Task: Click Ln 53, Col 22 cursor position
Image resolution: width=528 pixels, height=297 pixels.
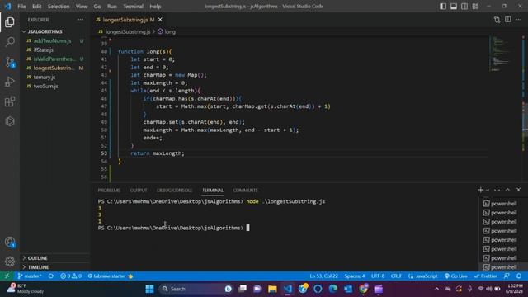Action: 323,276
